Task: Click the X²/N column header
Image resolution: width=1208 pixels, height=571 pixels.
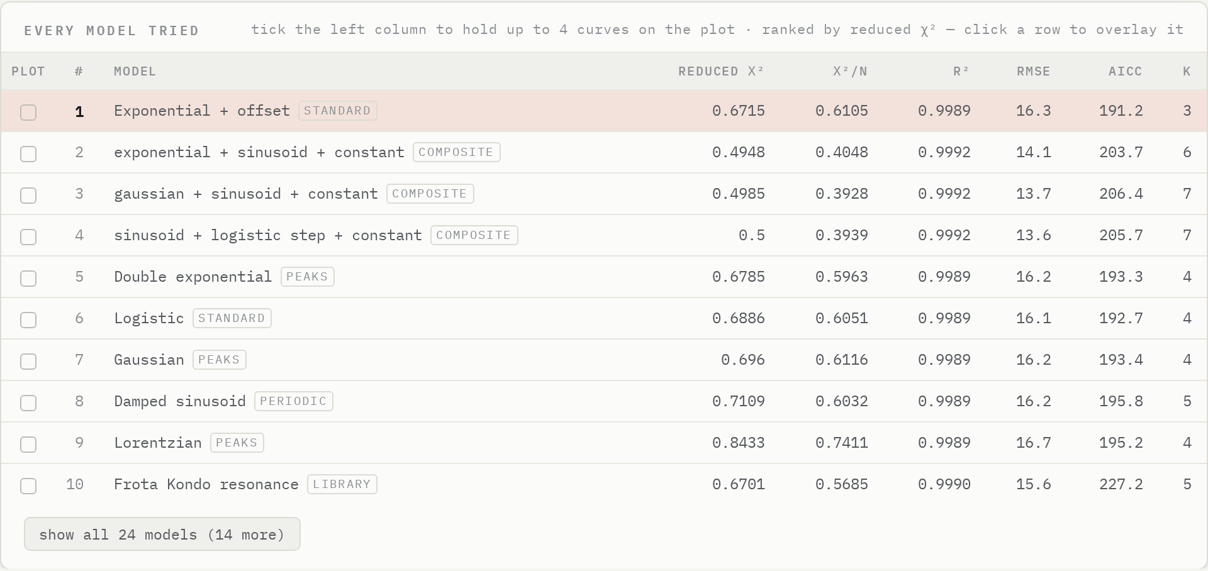Action: coord(851,72)
